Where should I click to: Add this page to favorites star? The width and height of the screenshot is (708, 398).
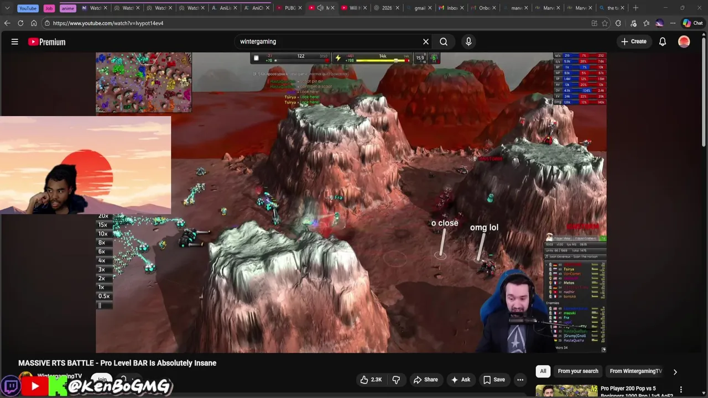605,23
